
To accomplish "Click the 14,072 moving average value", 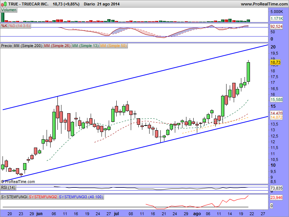I will click(276, 117).
